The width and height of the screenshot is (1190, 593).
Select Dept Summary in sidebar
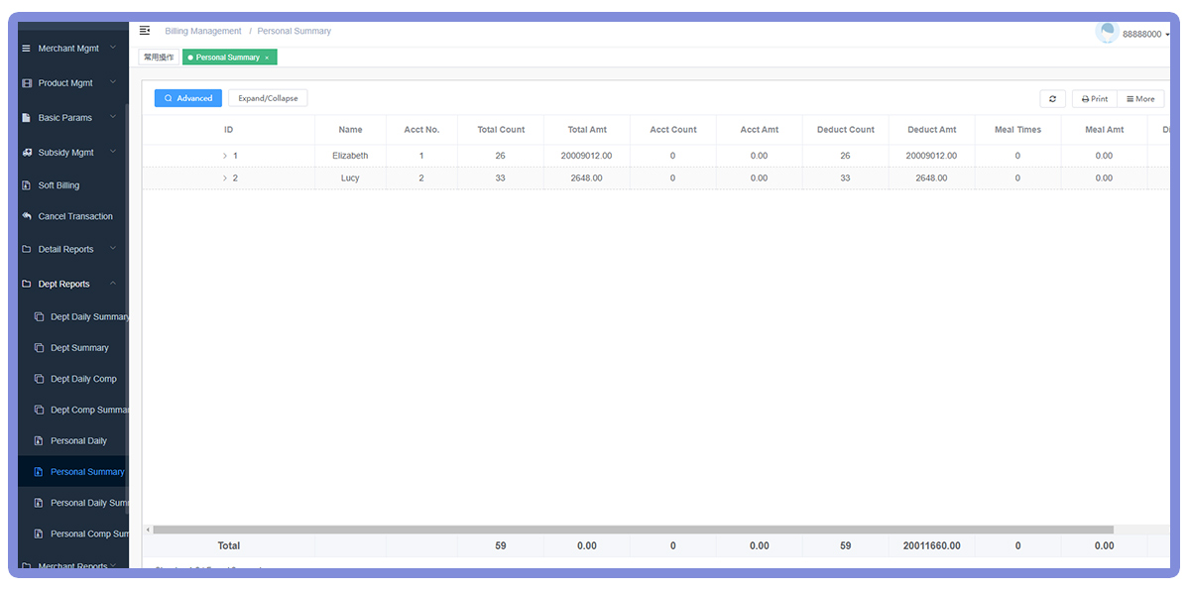click(79, 348)
